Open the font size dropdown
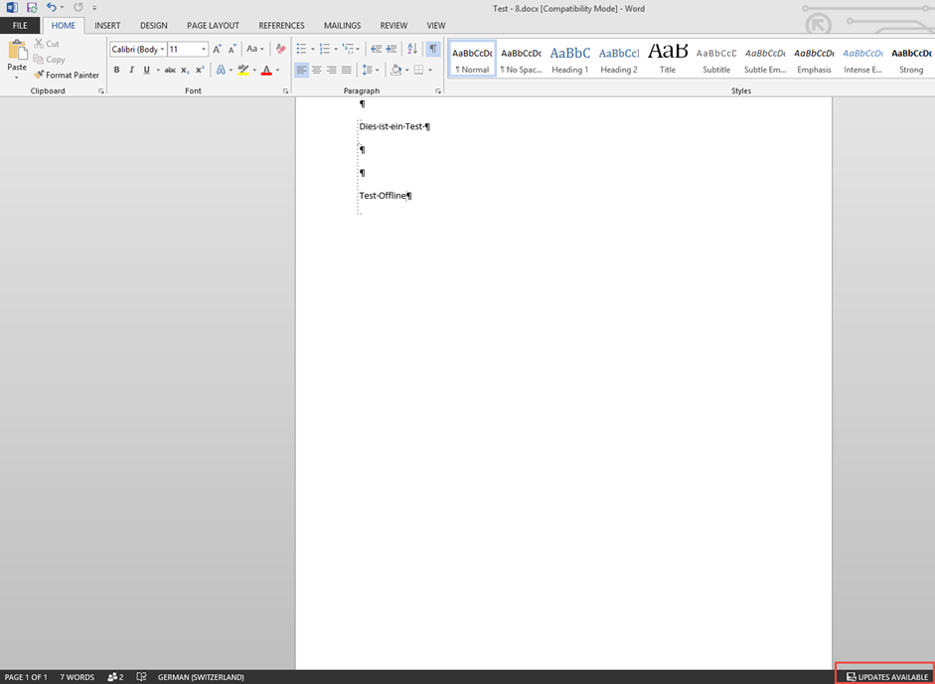This screenshot has height=684, width=935. pos(204,49)
